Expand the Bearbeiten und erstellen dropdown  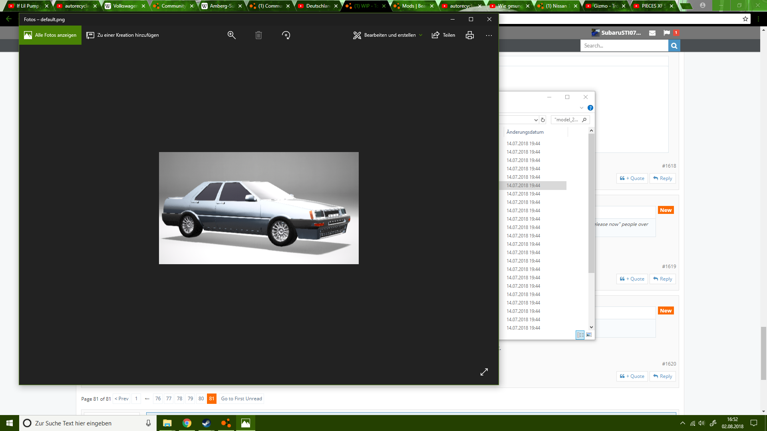point(421,35)
